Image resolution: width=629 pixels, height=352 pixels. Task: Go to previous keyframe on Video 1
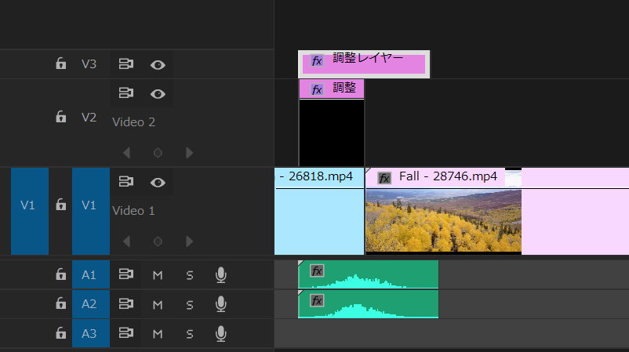(x=127, y=241)
